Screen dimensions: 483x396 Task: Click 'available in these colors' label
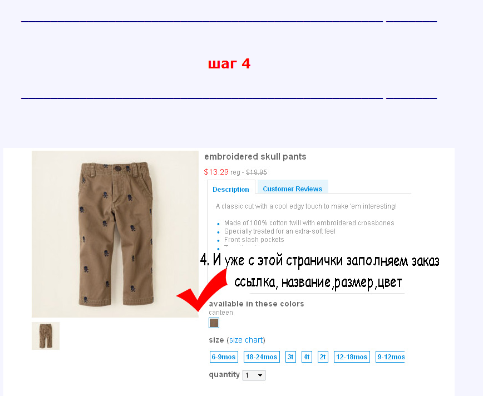pyautogui.click(x=257, y=304)
